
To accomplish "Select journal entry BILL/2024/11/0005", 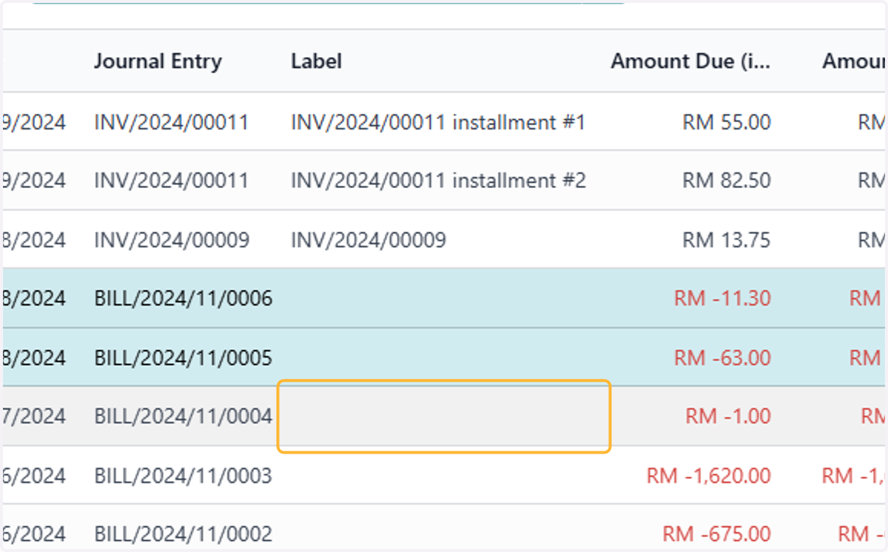I will coord(184,357).
